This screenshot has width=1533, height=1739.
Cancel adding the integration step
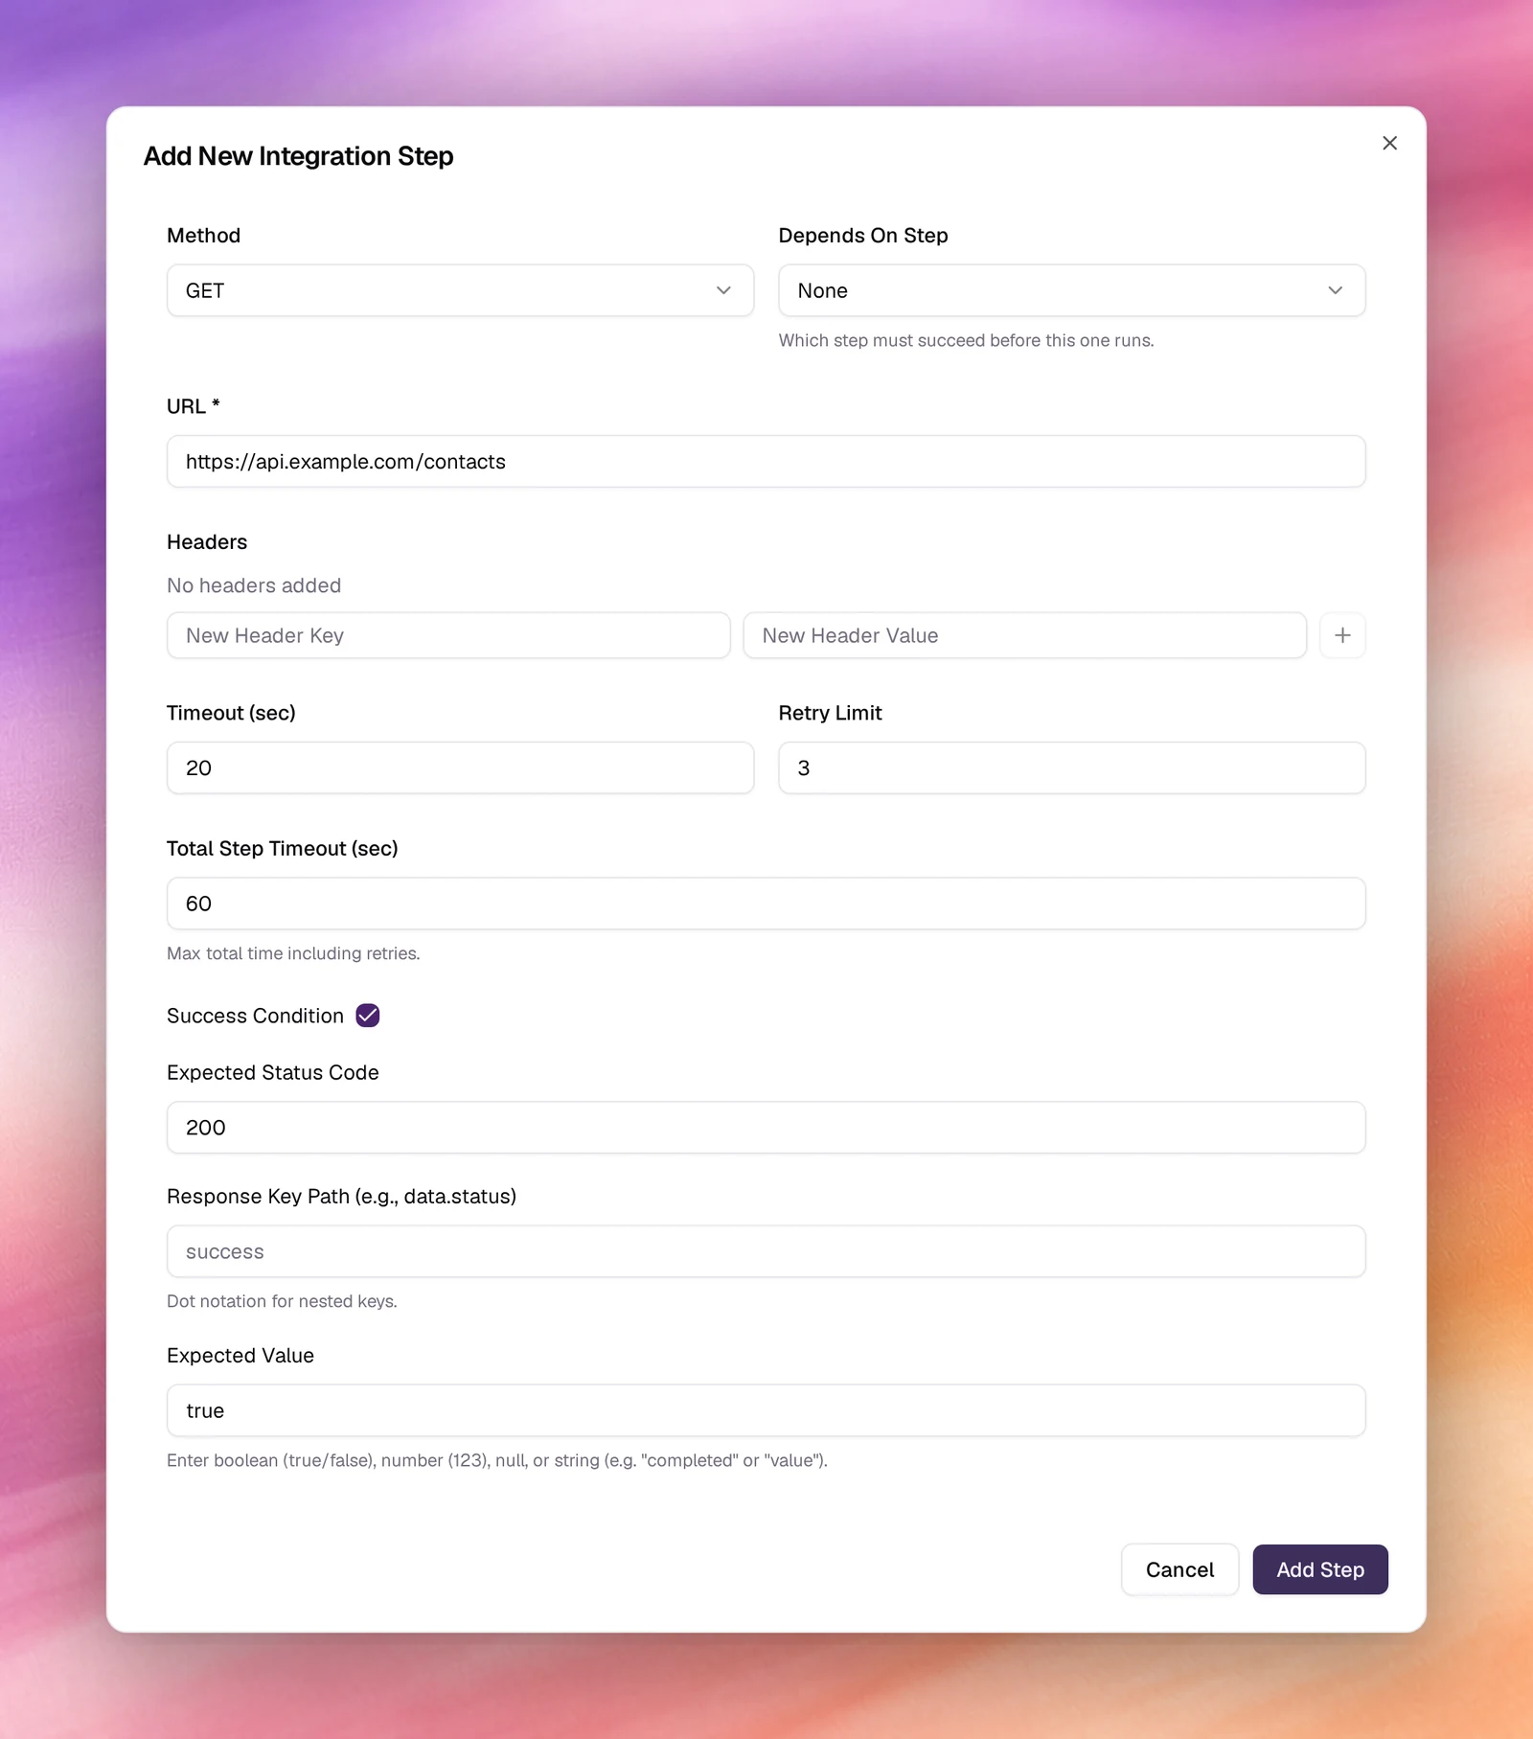coord(1179,1569)
